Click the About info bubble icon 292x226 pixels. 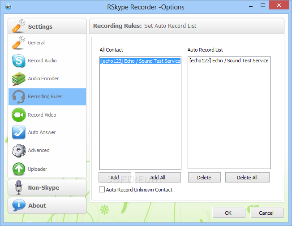(x=19, y=205)
